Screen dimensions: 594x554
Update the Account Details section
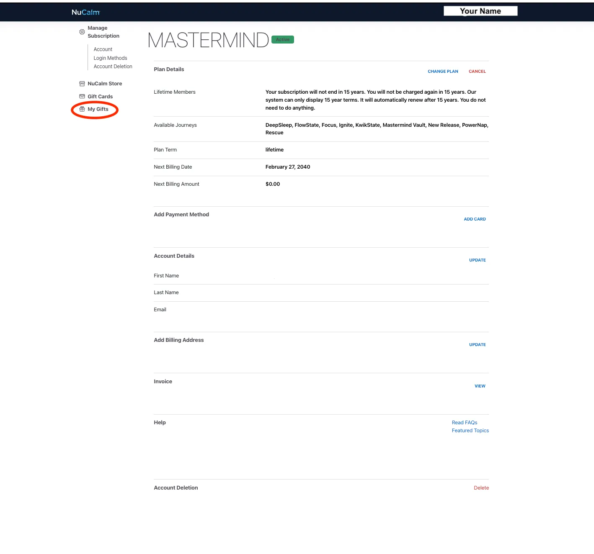tap(477, 260)
